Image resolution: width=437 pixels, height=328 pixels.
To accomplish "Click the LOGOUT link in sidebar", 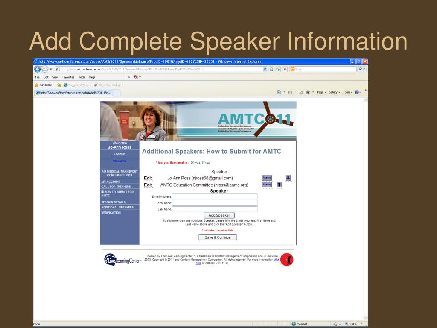I will [x=119, y=154].
